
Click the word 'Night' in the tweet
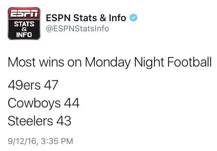[x=149, y=62]
